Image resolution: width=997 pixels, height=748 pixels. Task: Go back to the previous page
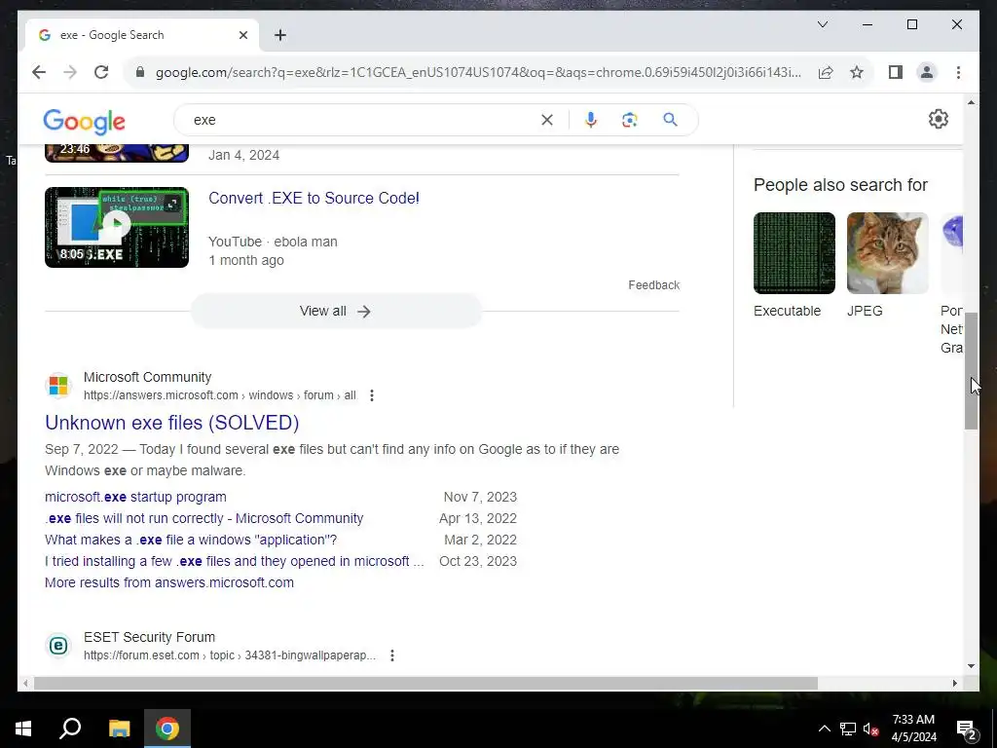(x=39, y=72)
